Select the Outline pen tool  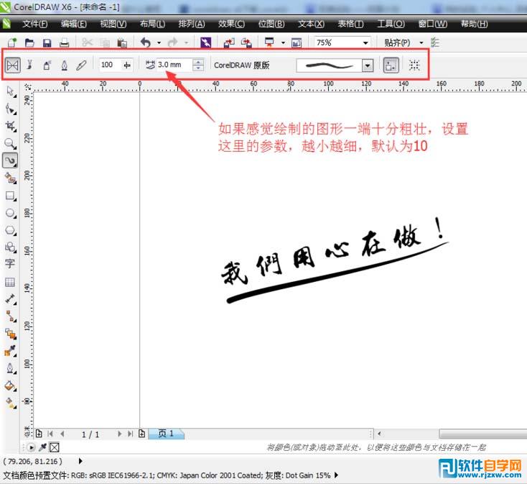[x=11, y=368]
